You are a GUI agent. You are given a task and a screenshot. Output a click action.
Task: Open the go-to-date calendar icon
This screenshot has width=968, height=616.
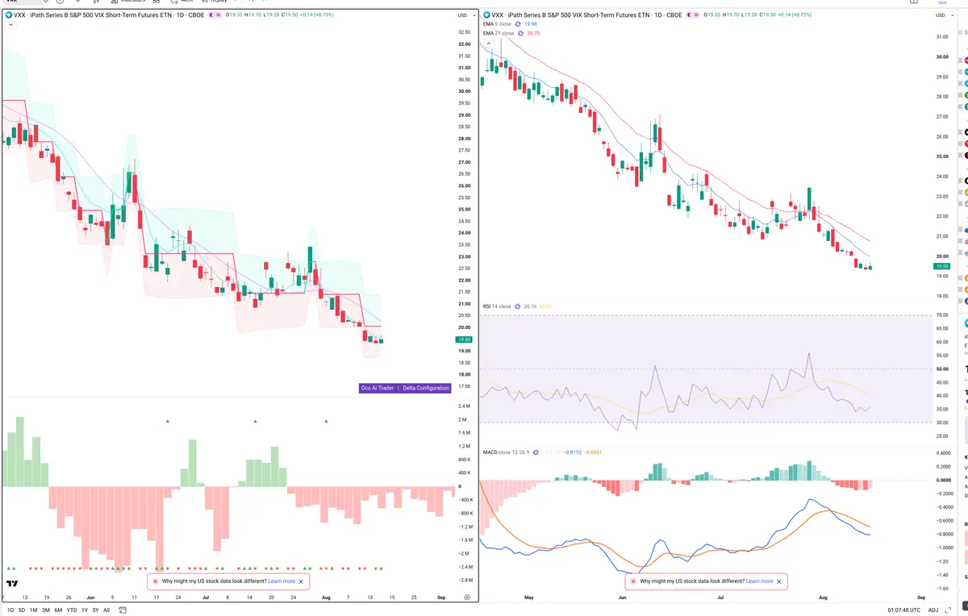coord(123,610)
